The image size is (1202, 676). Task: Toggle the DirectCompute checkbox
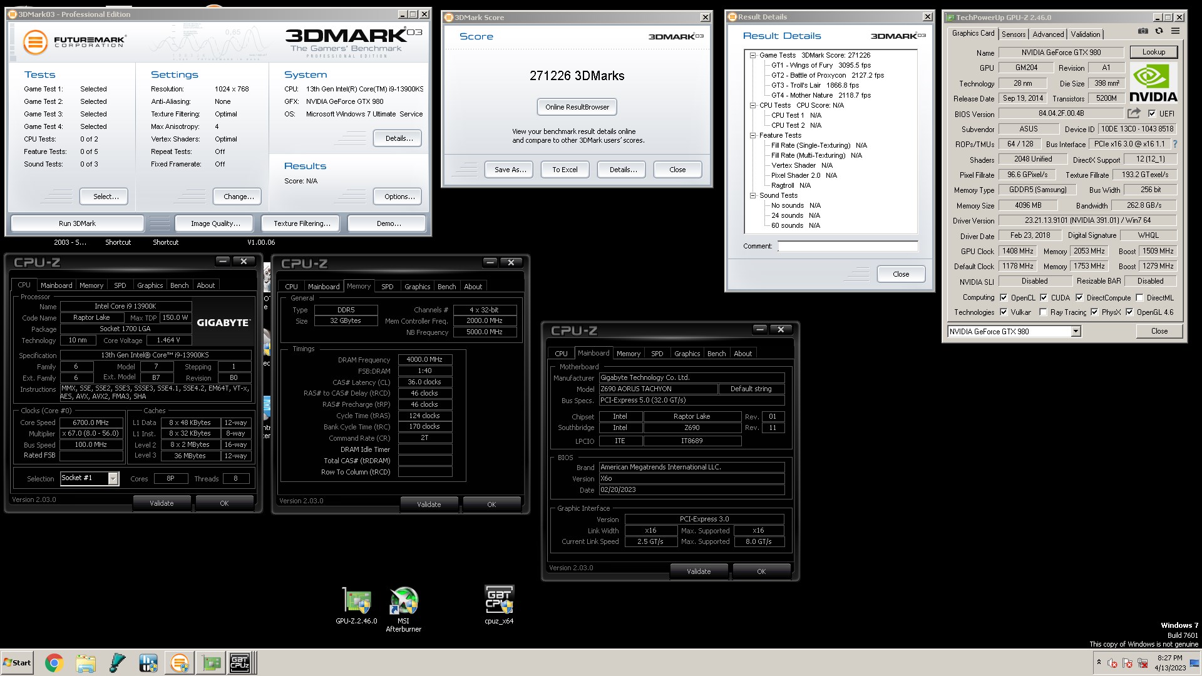click(x=1079, y=297)
